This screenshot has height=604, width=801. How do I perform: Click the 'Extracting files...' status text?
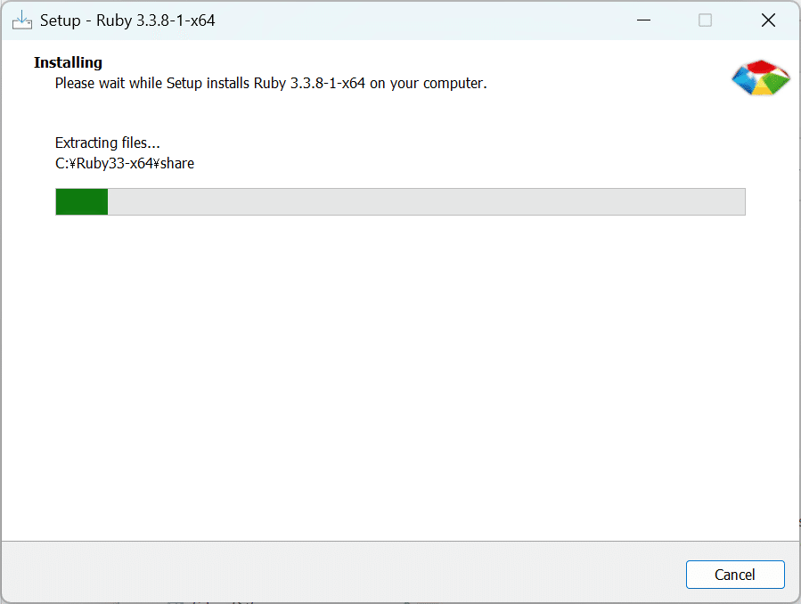pos(107,143)
